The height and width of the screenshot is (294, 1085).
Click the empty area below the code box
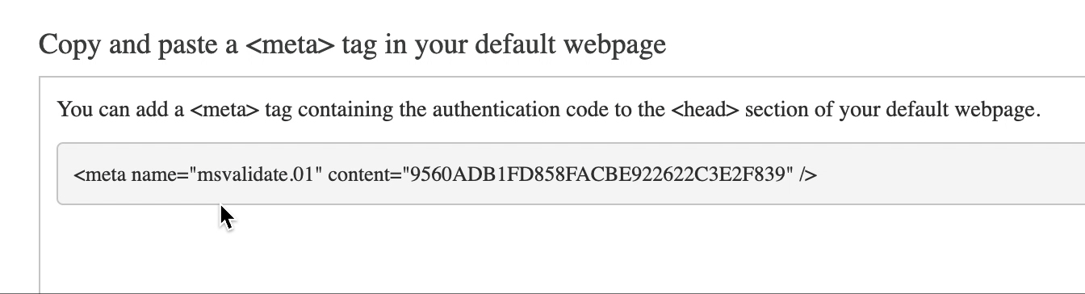click(565, 246)
